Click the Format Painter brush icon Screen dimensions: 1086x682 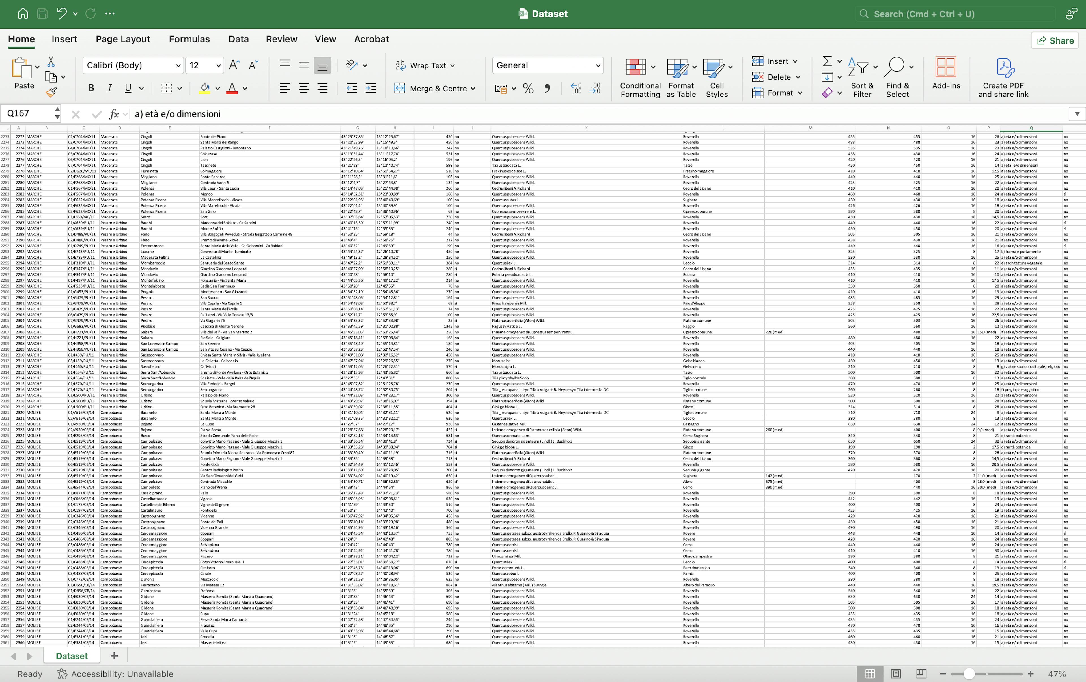point(51,93)
